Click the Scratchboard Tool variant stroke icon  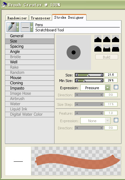coord(25,27)
